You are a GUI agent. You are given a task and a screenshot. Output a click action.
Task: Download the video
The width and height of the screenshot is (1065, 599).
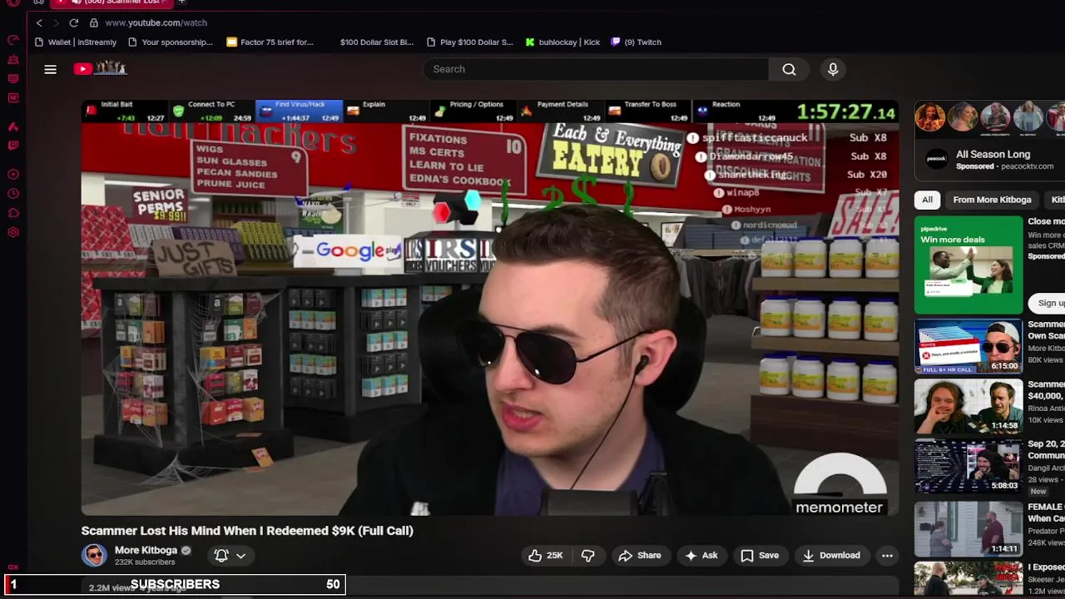(831, 556)
